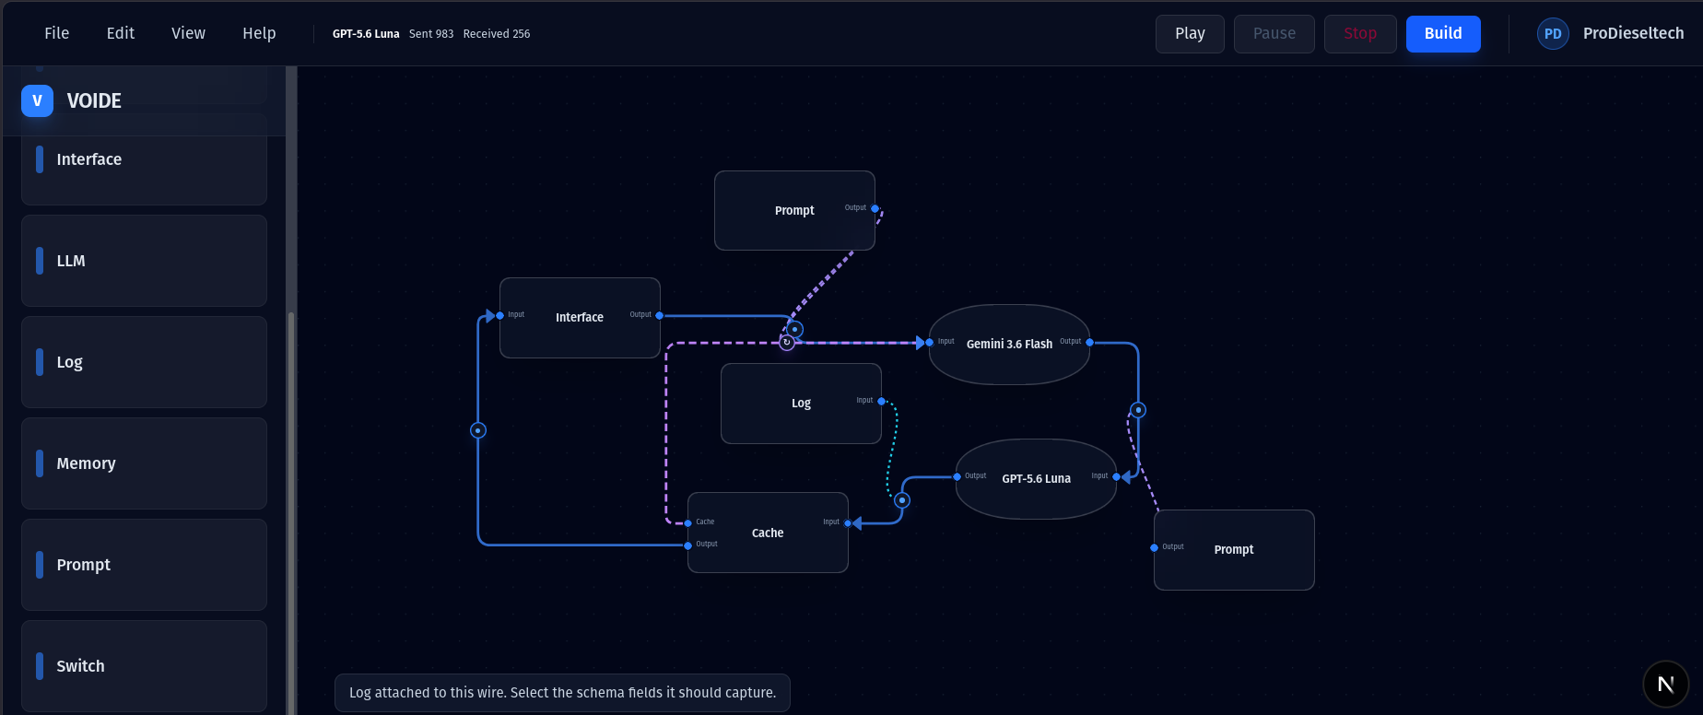This screenshot has width=1703, height=715.
Task: Click the Sent 983 counter
Action: click(431, 34)
